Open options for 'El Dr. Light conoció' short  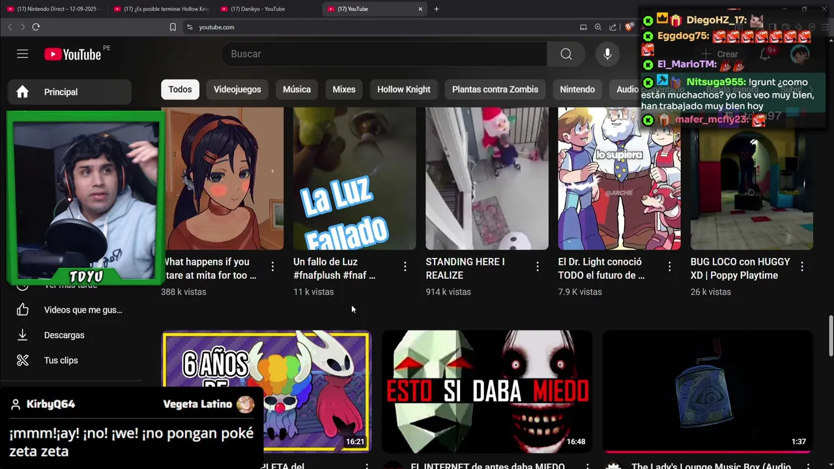coord(669,266)
